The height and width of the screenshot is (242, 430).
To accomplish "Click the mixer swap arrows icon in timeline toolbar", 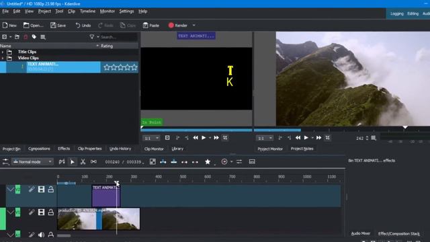I will pos(239,161).
